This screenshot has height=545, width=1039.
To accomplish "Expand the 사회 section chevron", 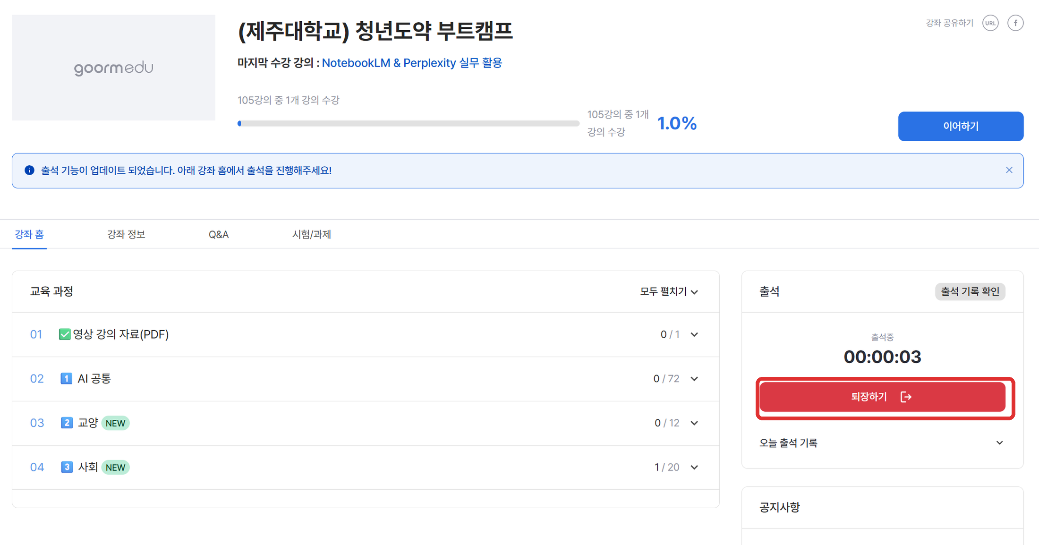I will pos(694,467).
